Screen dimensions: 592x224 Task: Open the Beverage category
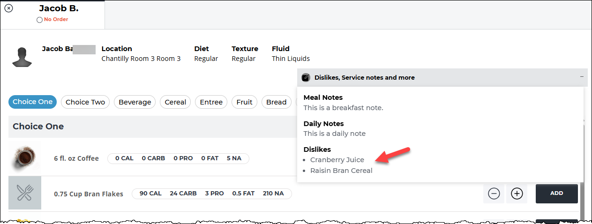click(135, 102)
